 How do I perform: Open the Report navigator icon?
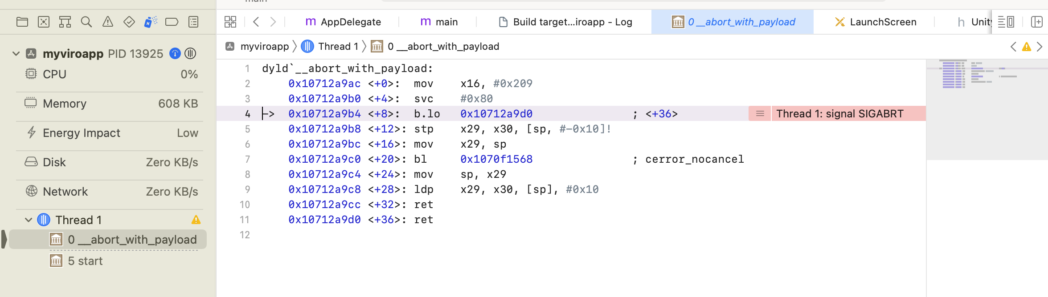(193, 22)
